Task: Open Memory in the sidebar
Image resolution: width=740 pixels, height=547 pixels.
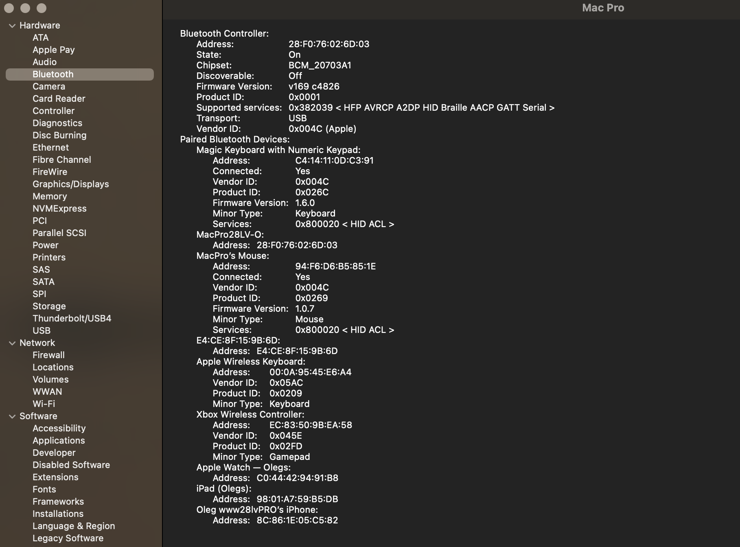Action: 50,196
